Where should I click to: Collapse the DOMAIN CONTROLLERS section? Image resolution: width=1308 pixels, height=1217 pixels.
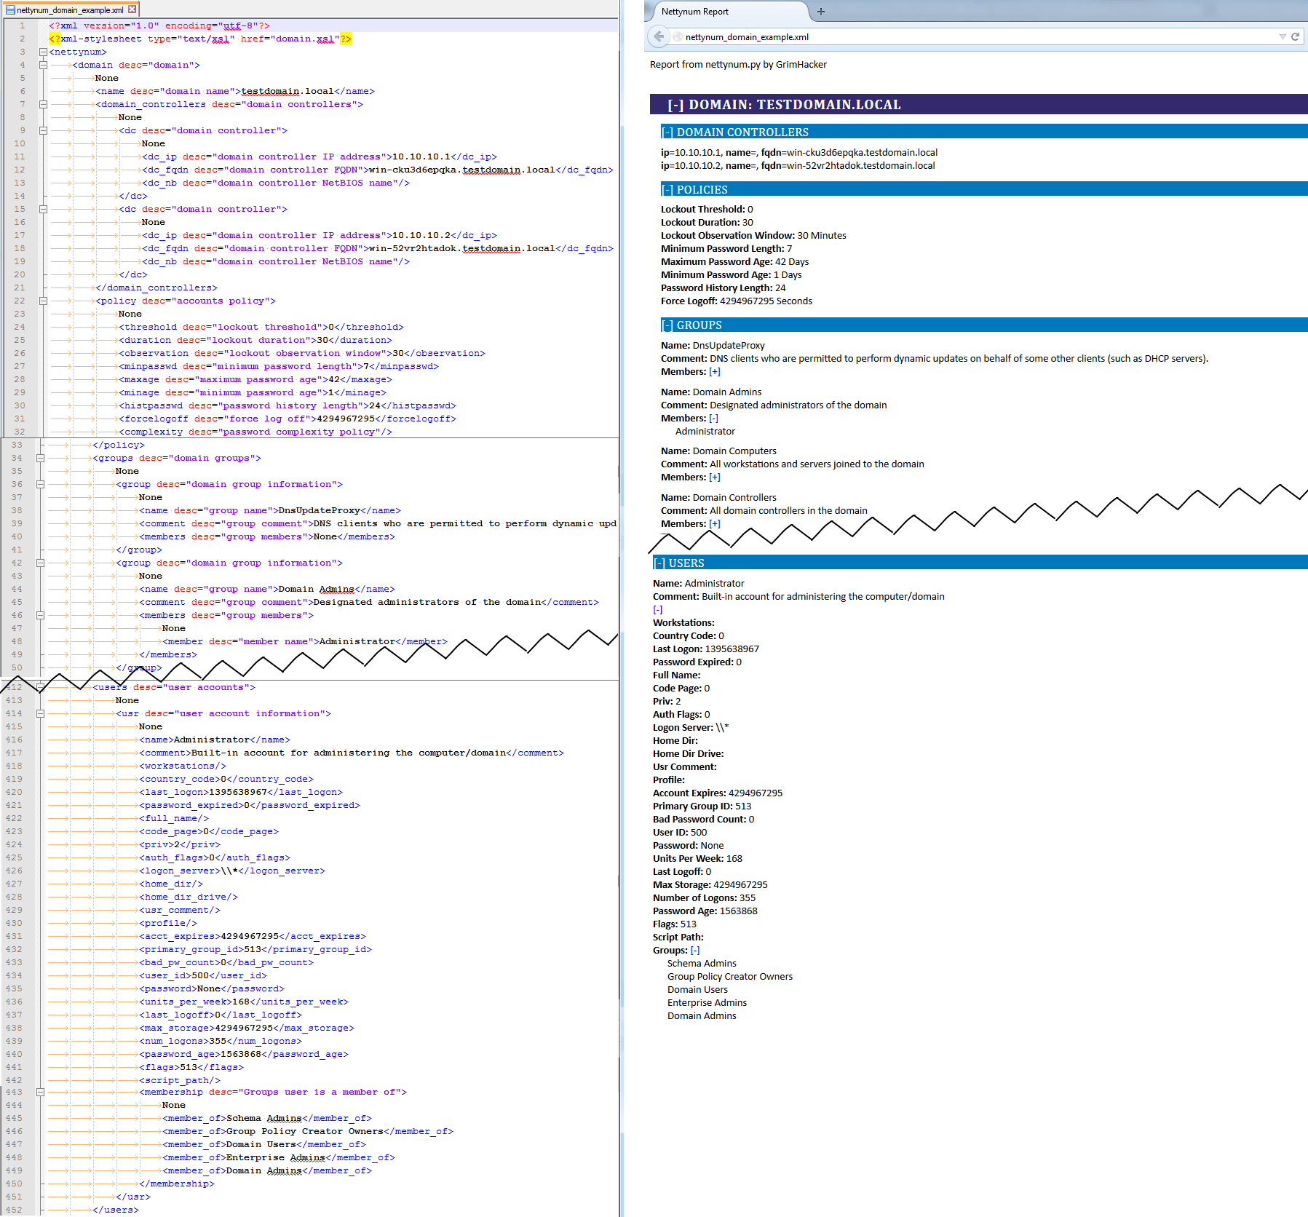click(x=667, y=132)
